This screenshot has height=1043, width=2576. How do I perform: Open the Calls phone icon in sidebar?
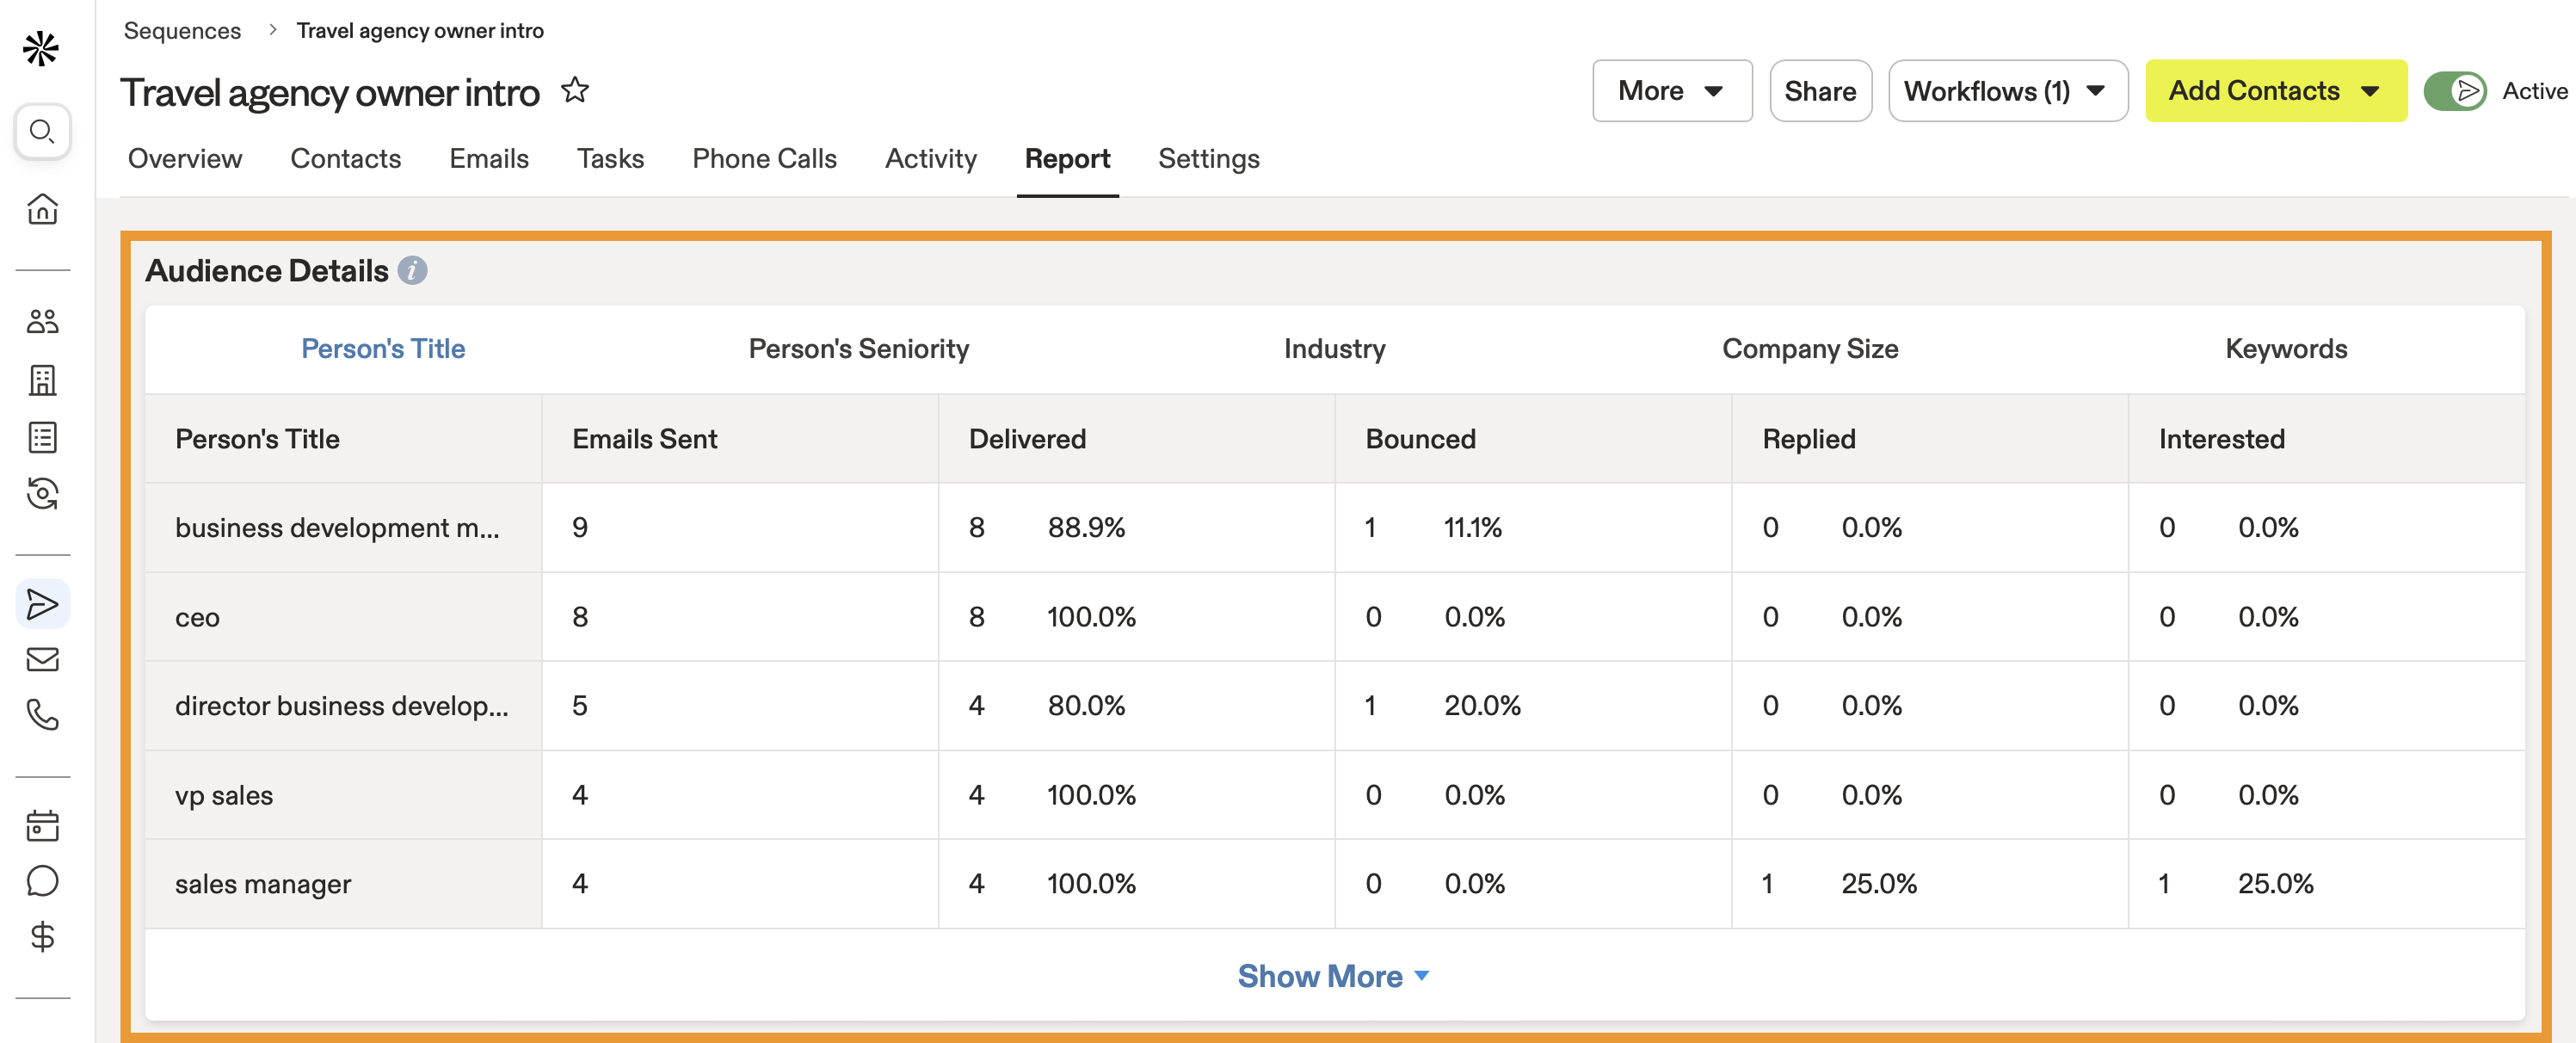[42, 715]
